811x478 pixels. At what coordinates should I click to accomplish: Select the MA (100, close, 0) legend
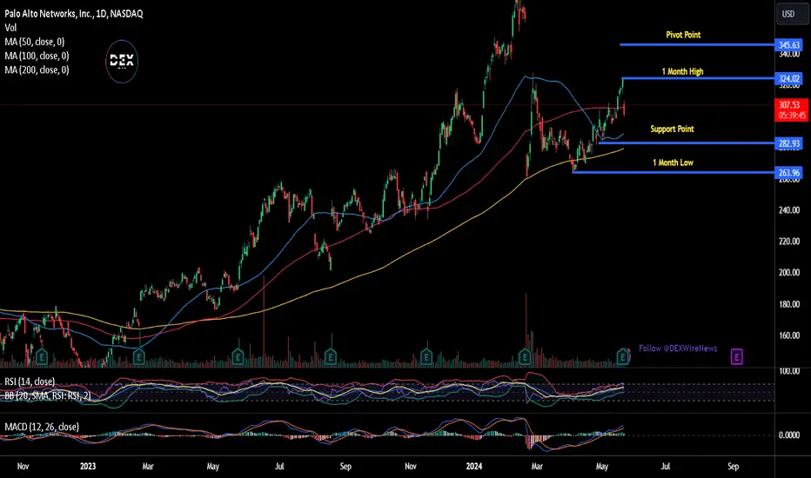[37, 56]
